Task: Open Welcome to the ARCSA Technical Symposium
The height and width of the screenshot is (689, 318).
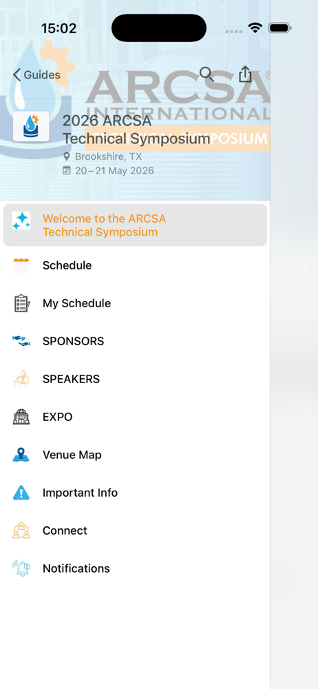Action: [136, 225]
